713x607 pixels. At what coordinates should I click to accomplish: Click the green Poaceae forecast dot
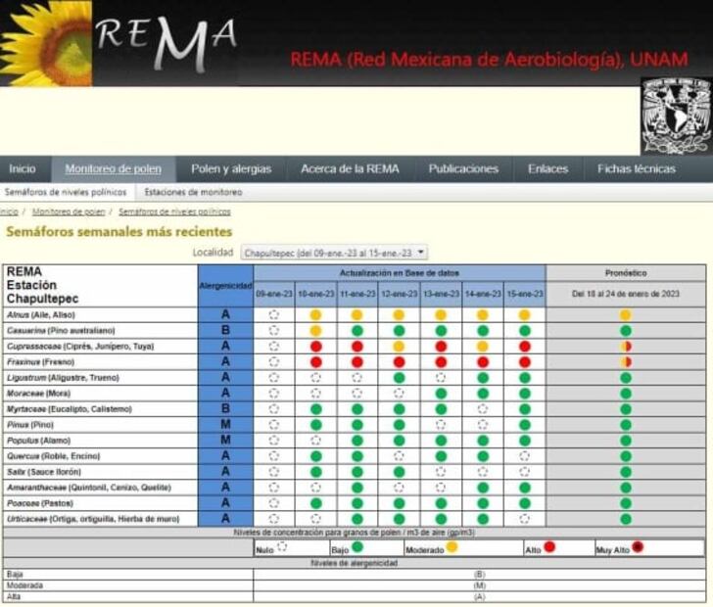point(625,503)
